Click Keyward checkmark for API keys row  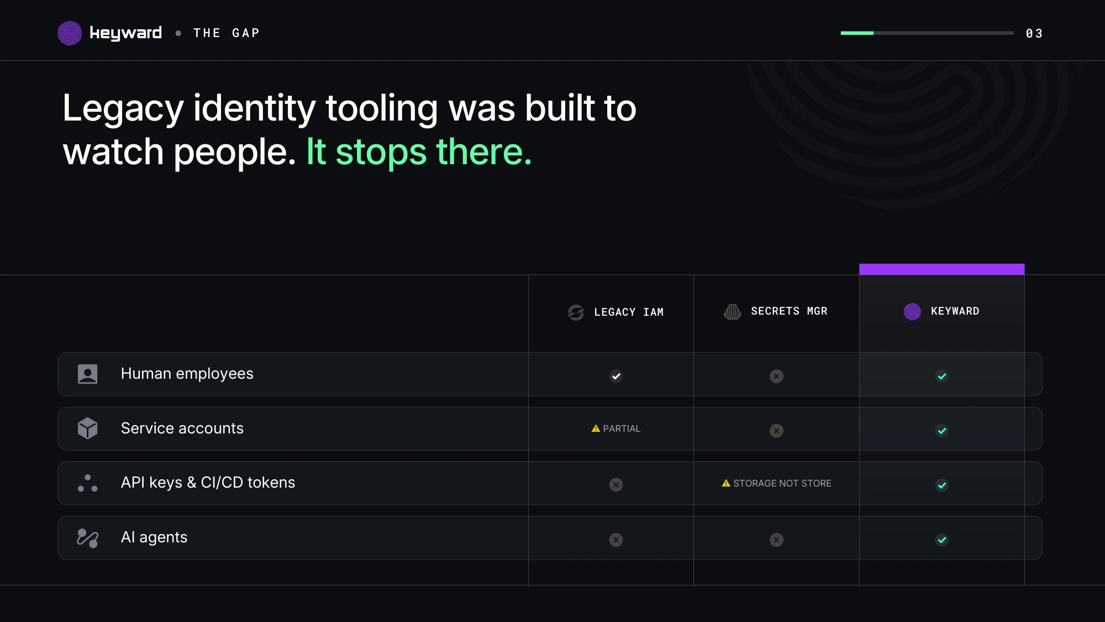942,485
